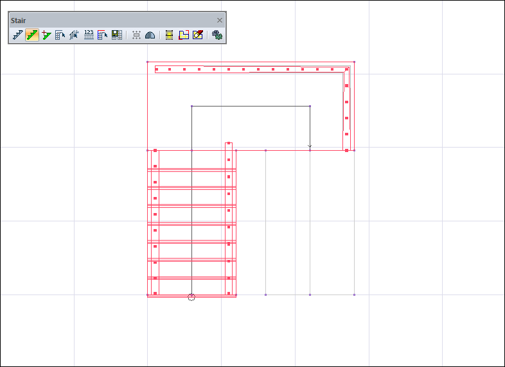Select the first blue stair tool icon
505x367 pixels.
pyautogui.click(x=18, y=35)
